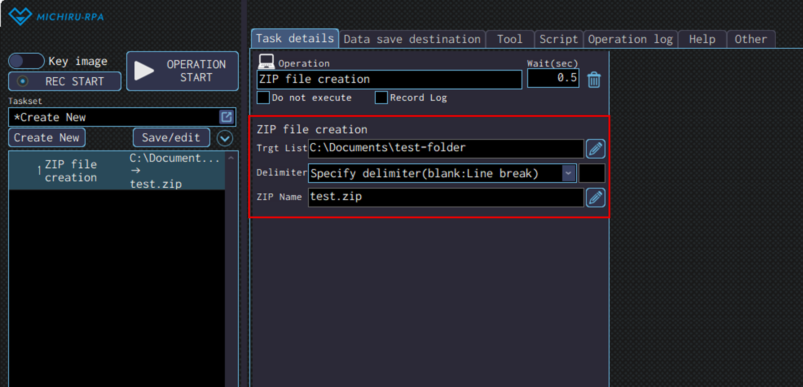The width and height of the screenshot is (803, 387).
Task: Start recording with REC START
Action: 65,81
